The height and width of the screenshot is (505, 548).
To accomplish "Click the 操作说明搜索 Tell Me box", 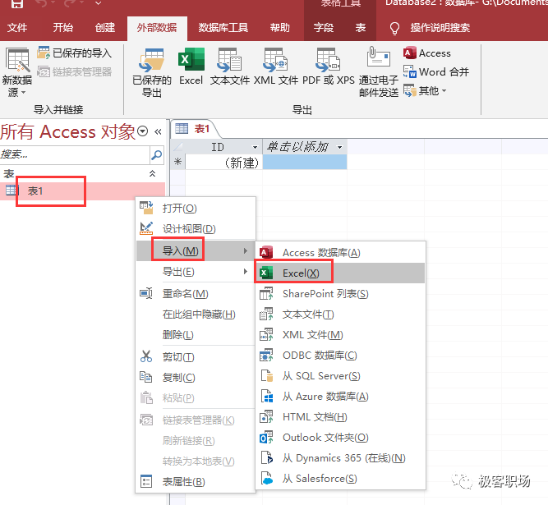I will coord(440,28).
